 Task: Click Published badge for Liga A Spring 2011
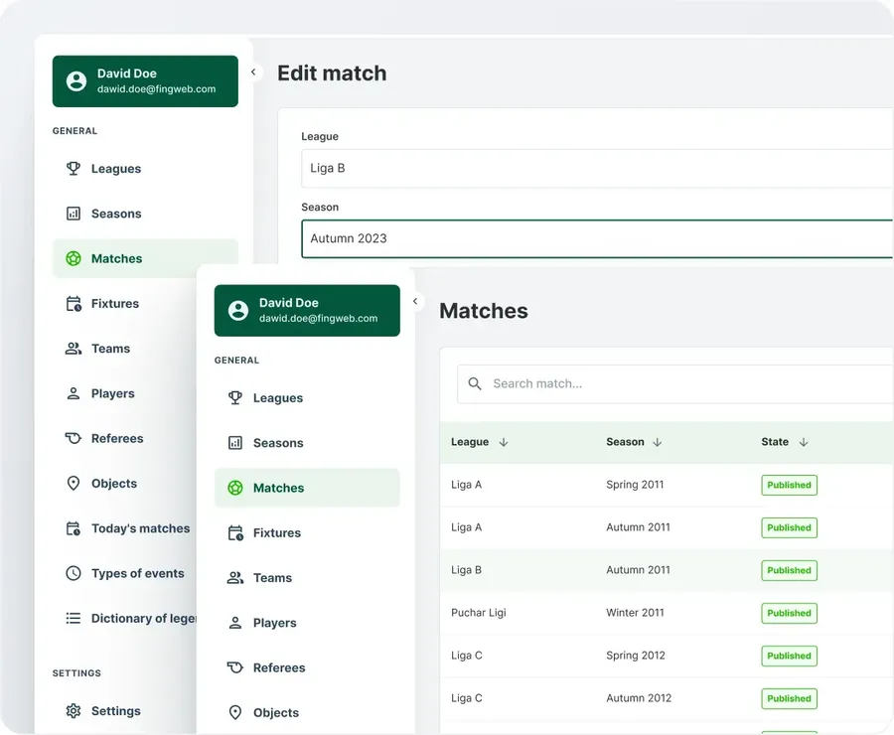(x=789, y=486)
